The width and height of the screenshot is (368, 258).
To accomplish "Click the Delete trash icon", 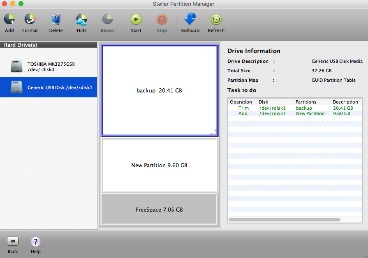I will pyautogui.click(x=56, y=19).
